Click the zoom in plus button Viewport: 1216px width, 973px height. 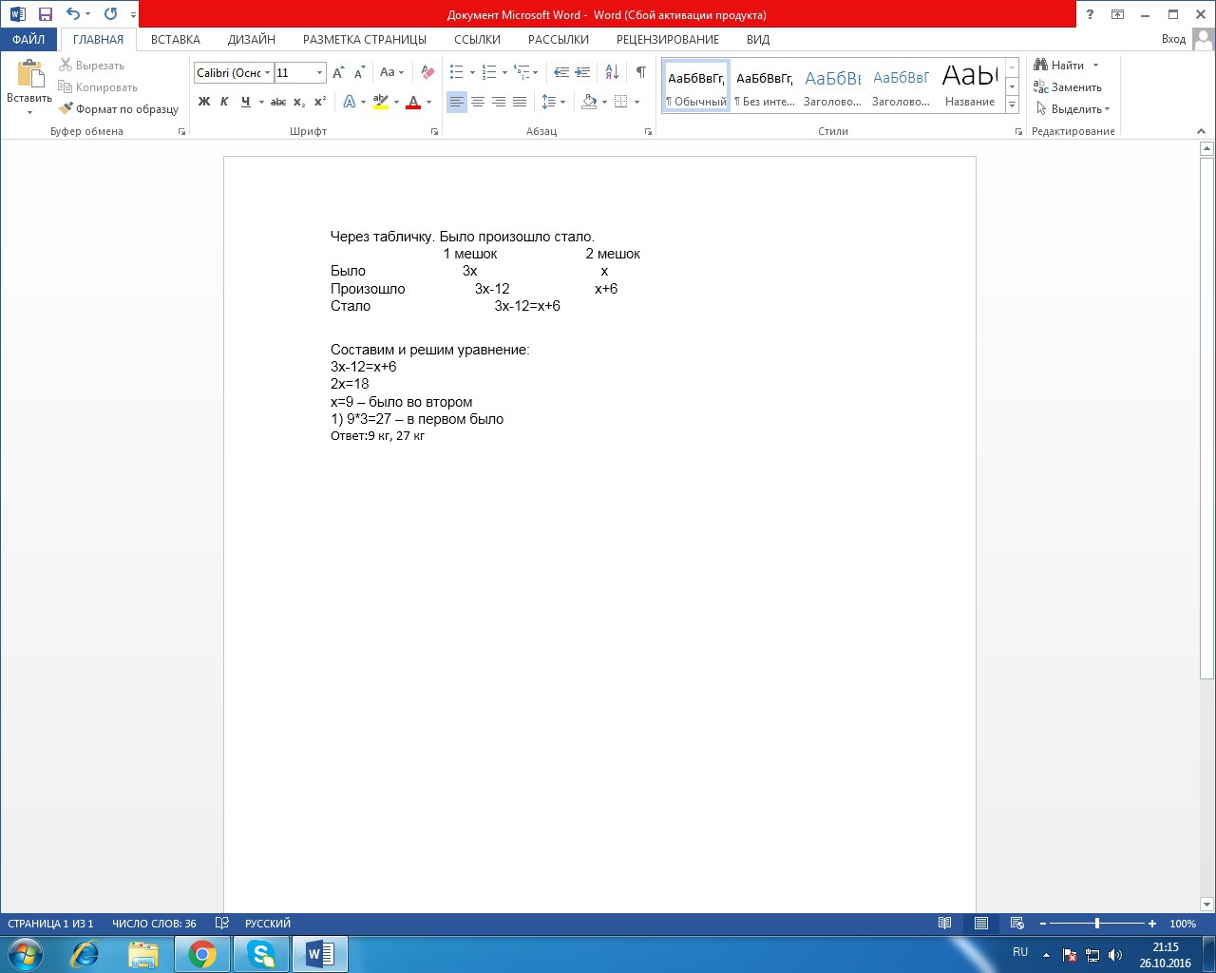click(1152, 924)
